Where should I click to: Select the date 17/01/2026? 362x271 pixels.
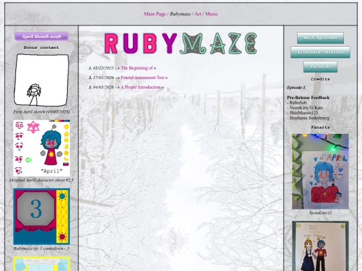pyautogui.click(x=103, y=78)
